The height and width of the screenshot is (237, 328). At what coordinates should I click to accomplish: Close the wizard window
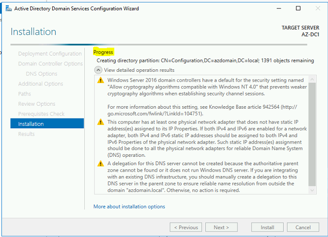[x=318, y=8]
